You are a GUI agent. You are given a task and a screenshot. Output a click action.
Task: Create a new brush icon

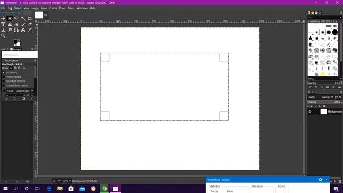(x=316, y=87)
